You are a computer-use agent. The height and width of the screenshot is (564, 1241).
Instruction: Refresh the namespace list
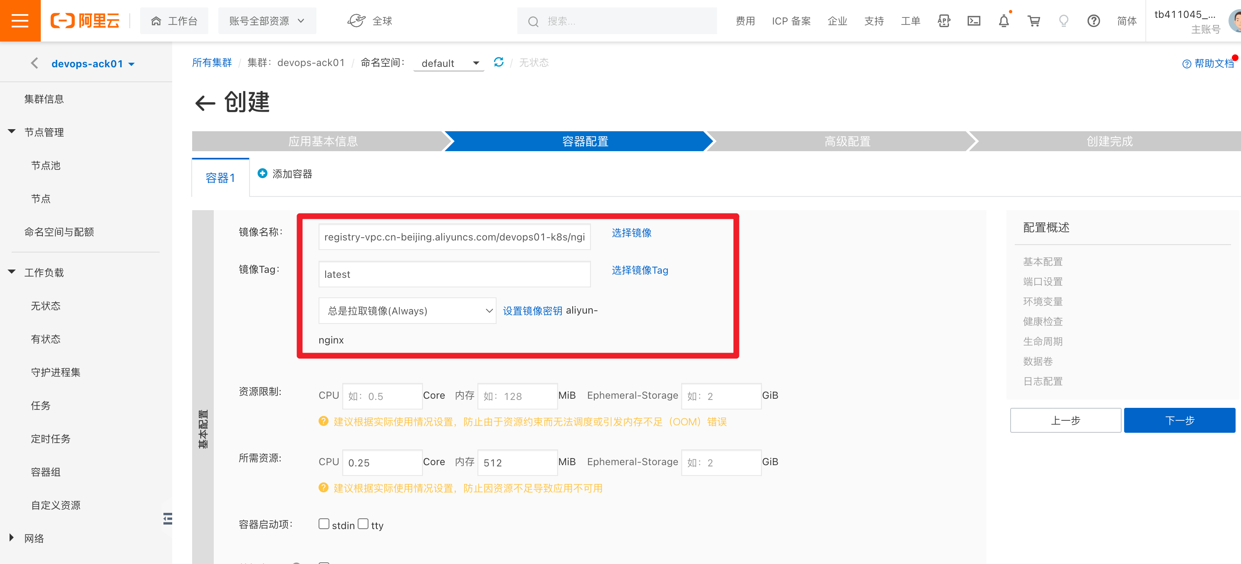[x=499, y=62]
